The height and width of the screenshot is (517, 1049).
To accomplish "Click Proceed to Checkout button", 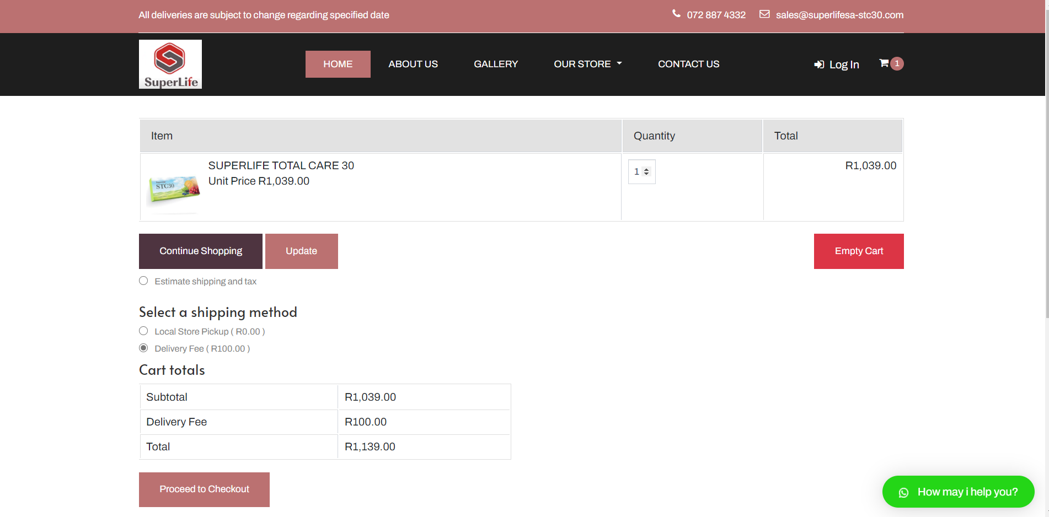I will pos(204,489).
